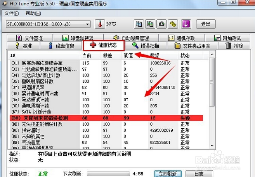The height and width of the screenshot is (177, 255).
Task: Select the (B7) SATA 放缓计数 row
Action: (x=106, y=112)
